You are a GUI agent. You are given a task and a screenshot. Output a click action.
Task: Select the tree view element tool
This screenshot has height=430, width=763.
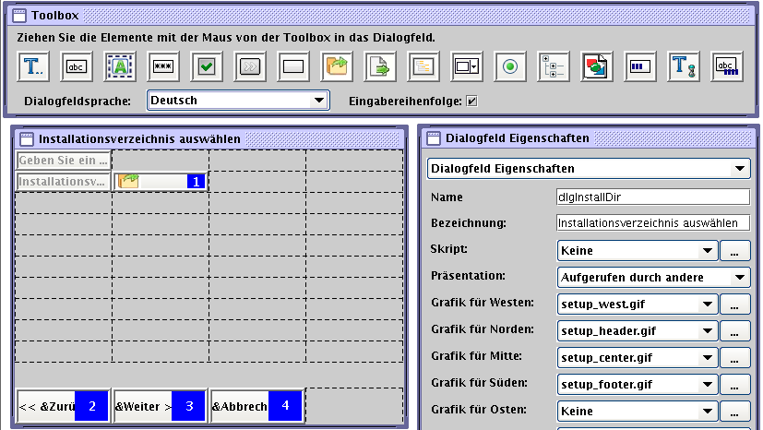(553, 66)
